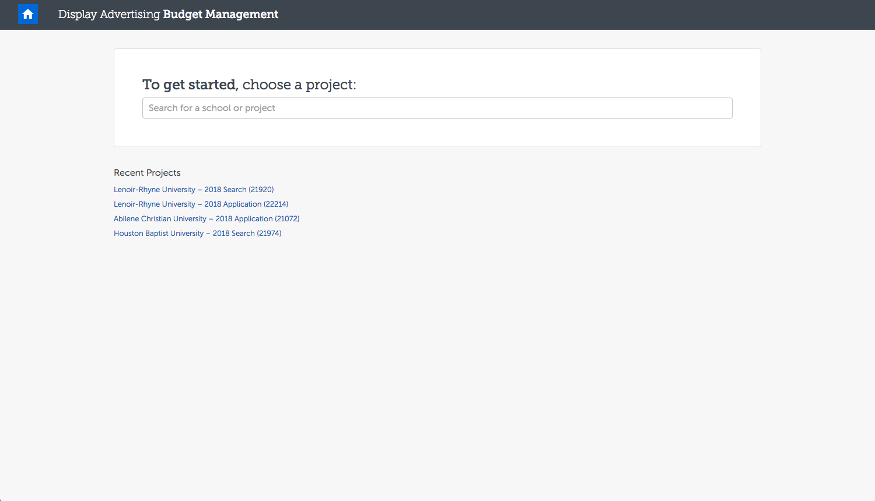The height and width of the screenshot is (501, 875).
Task: Open Lenoir-Rhyne University 2018 Application project
Action: pos(201,204)
